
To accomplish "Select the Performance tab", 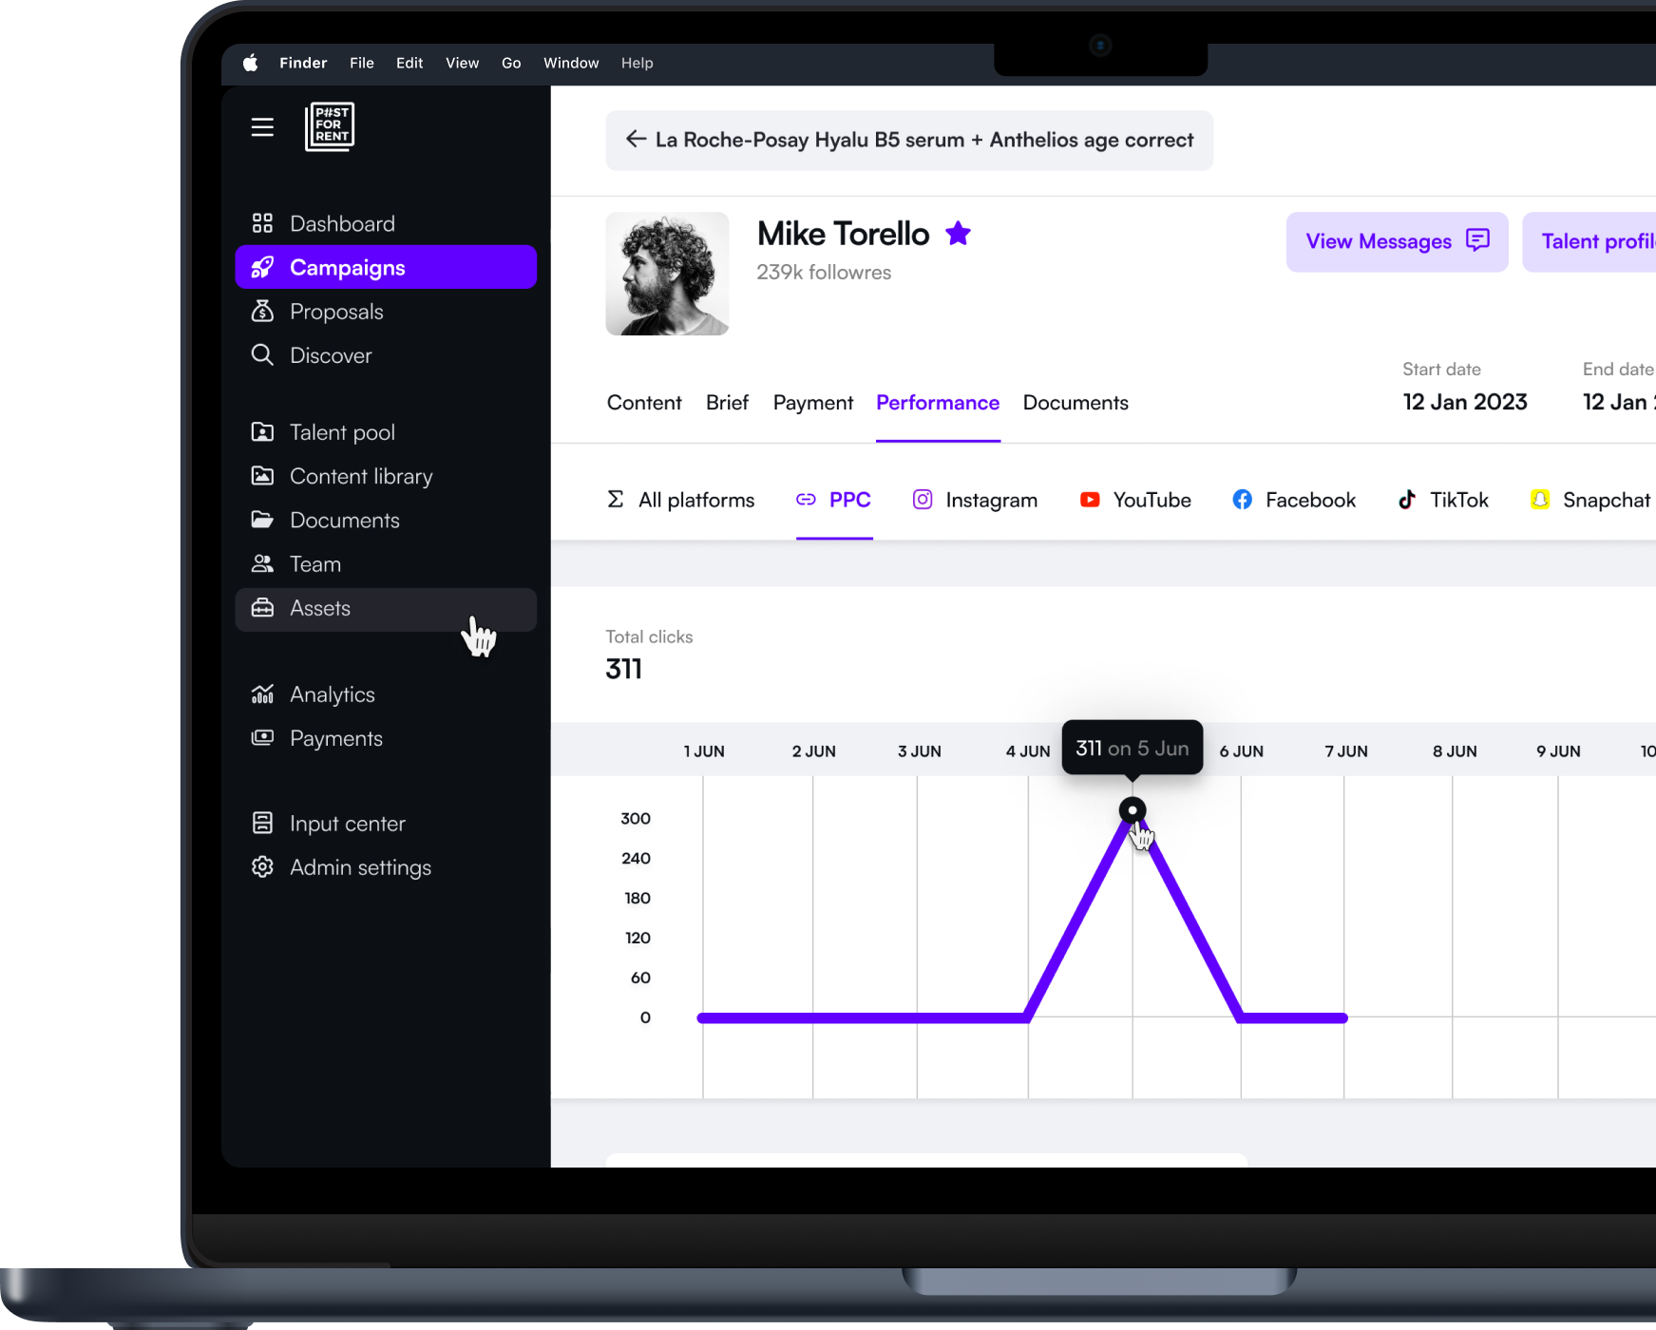I will [938, 403].
